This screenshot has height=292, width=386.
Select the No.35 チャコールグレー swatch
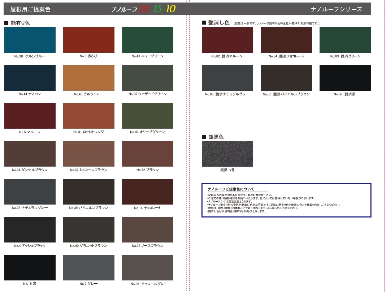coord(148,268)
